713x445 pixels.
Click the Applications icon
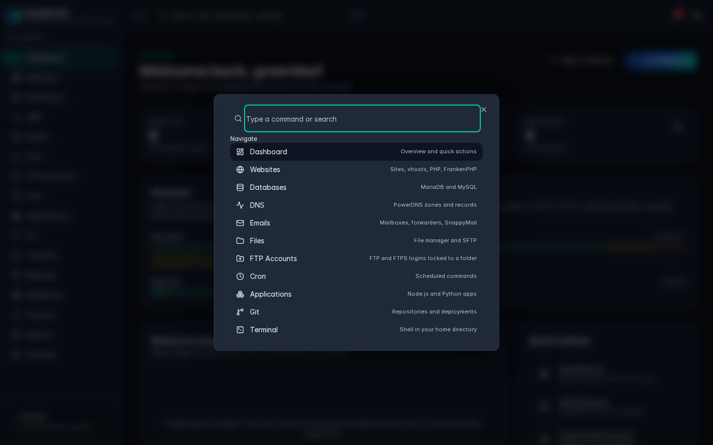tap(240, 294)
